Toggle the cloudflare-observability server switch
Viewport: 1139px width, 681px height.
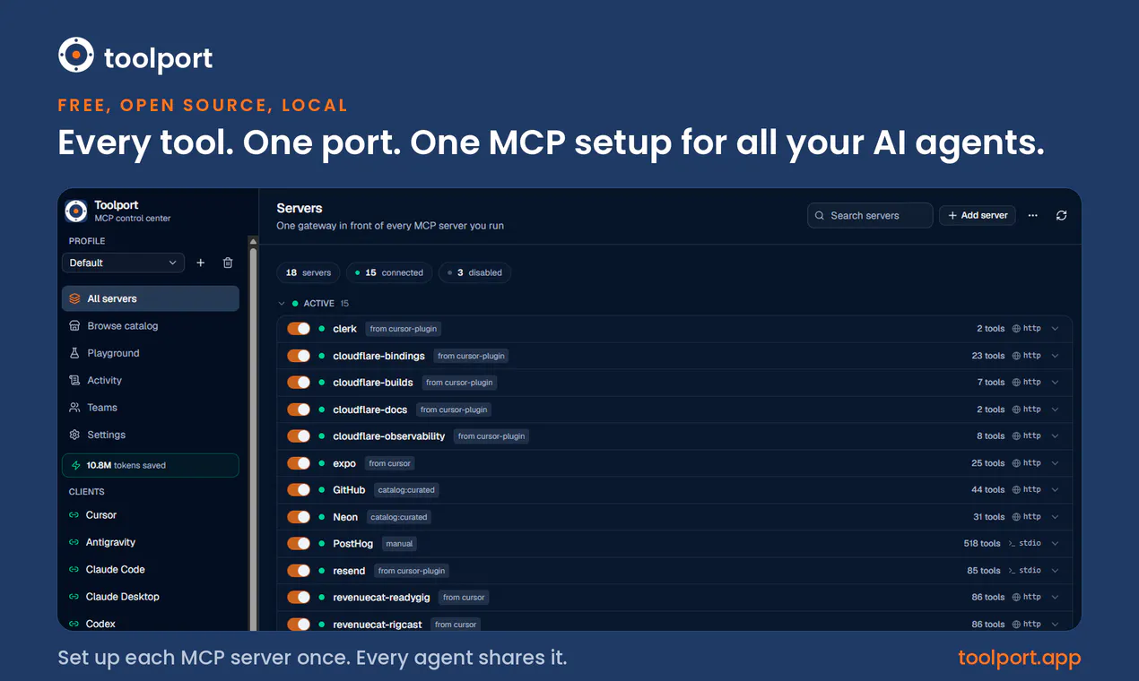point(299,435)
